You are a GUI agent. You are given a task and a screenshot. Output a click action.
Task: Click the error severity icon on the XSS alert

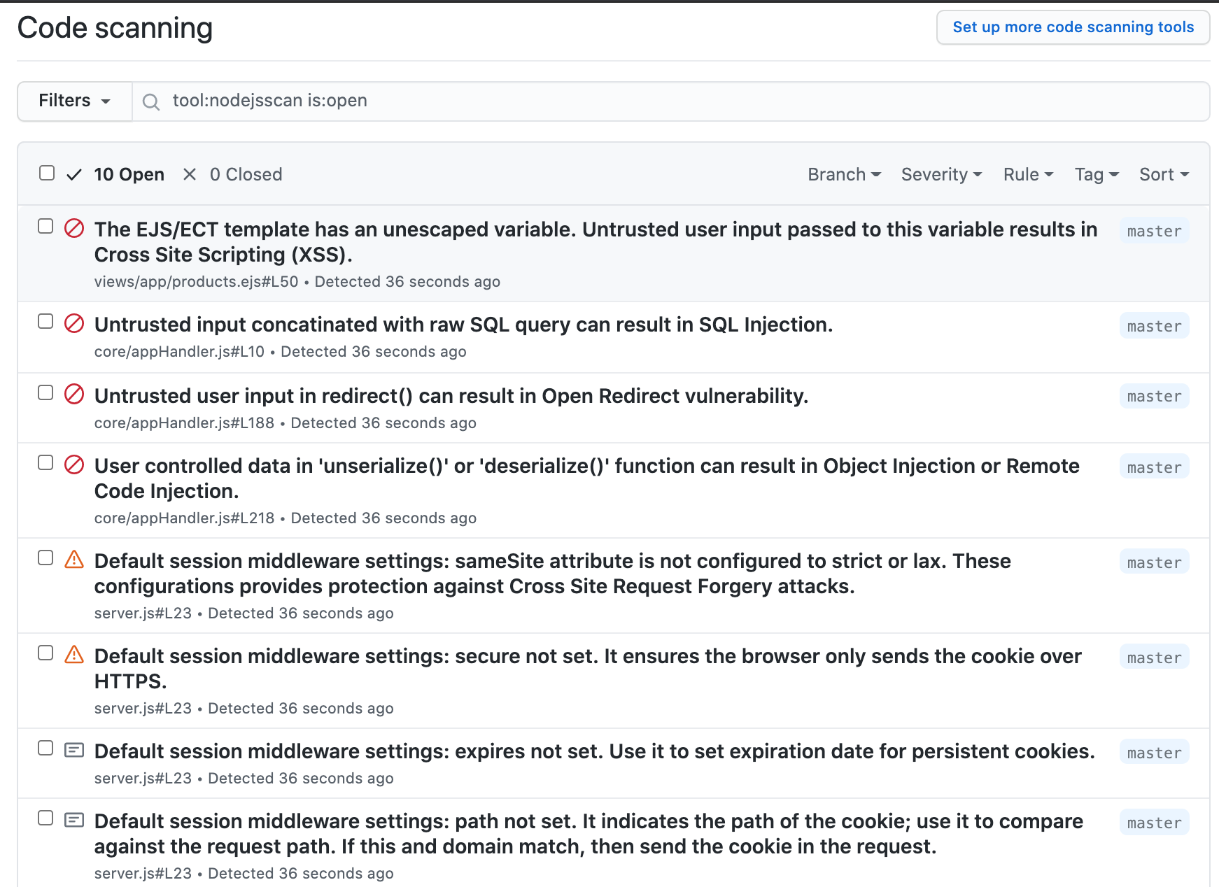point(75,229)
